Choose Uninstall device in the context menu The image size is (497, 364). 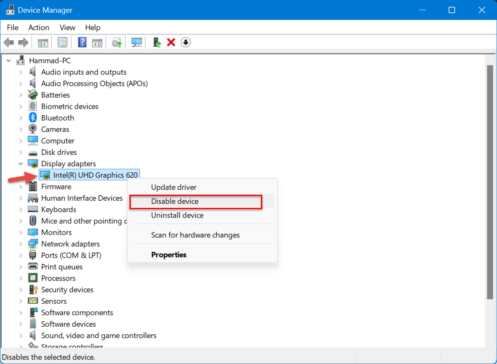click(x=177, y=216)
